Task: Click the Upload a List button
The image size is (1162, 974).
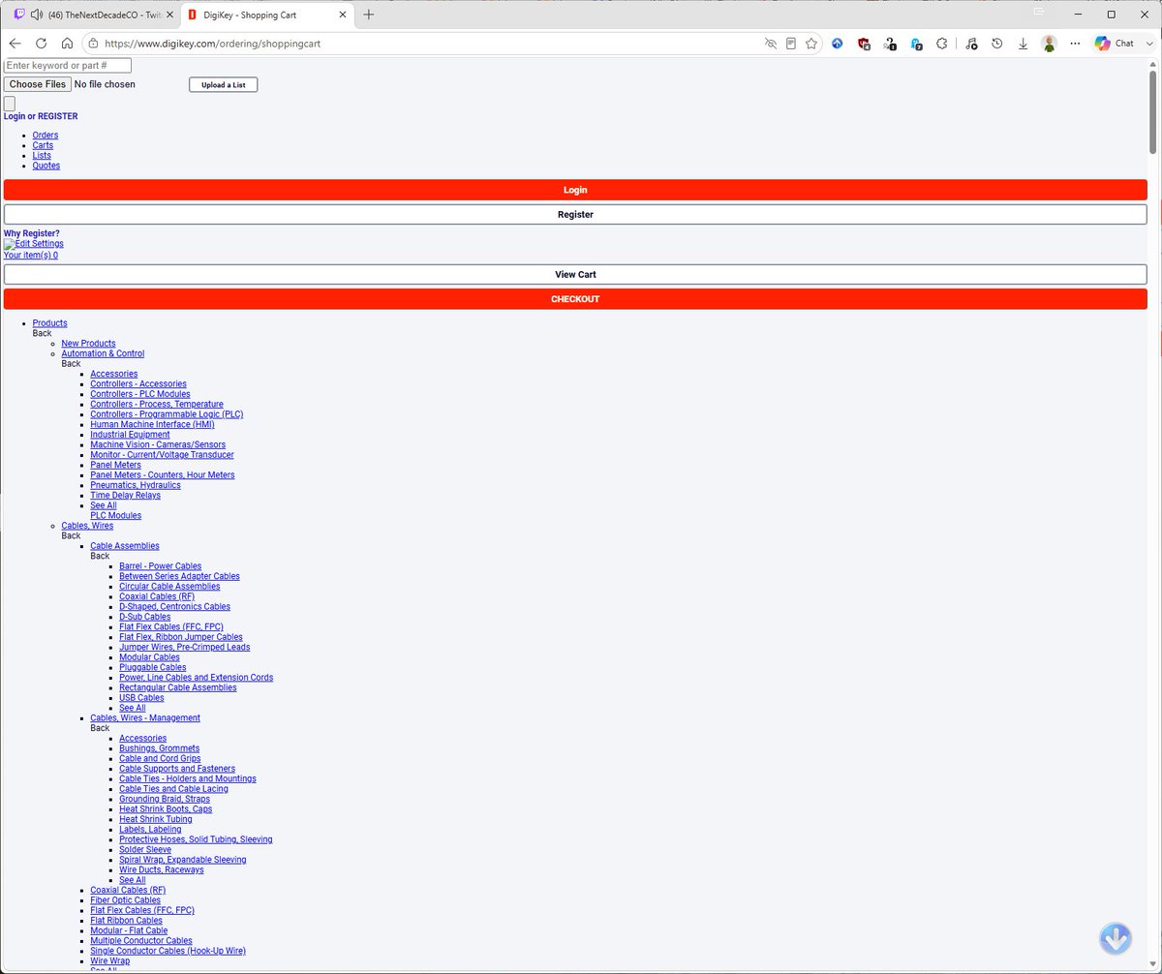Action: coord(223,85)
